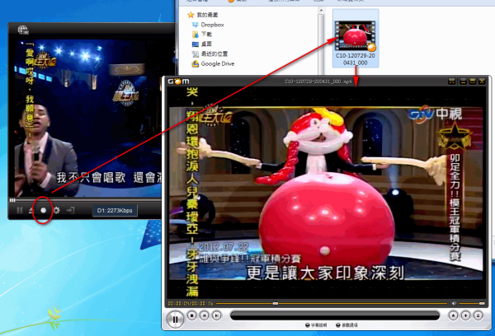Open Dropbox in the Favorites list
The height and width of the screenshot is (336, 495).
tap(212, 25)
